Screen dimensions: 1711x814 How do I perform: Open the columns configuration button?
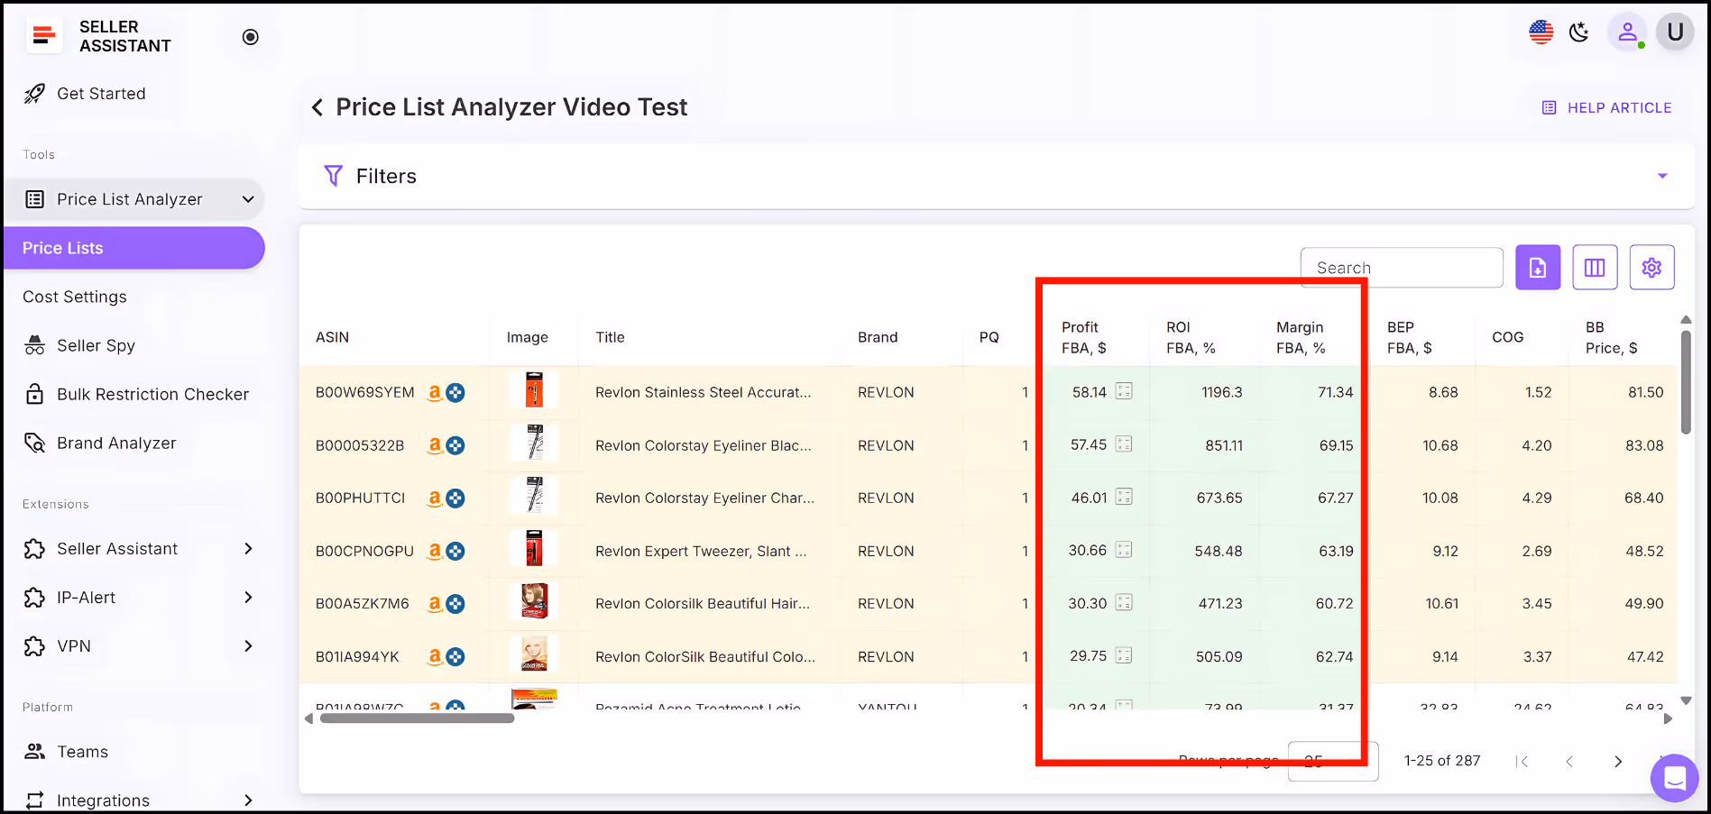tap(1595, 268)
